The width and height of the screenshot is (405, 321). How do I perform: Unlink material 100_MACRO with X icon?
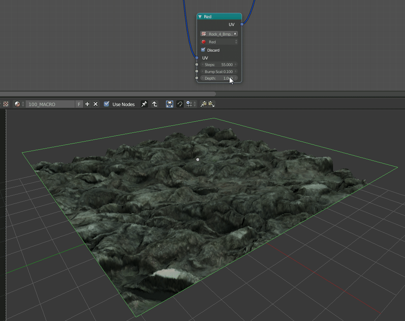click(96, 104)
